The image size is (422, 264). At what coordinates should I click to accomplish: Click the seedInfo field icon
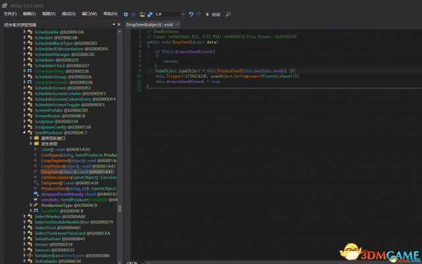[36, 199]
